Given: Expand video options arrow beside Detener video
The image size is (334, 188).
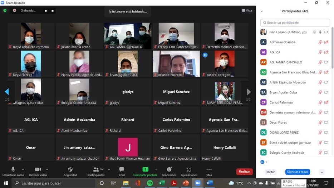Looking at the screenshot, I should [47, 169].
